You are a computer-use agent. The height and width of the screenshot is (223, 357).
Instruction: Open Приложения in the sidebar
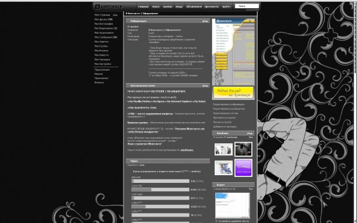[101, 78]
